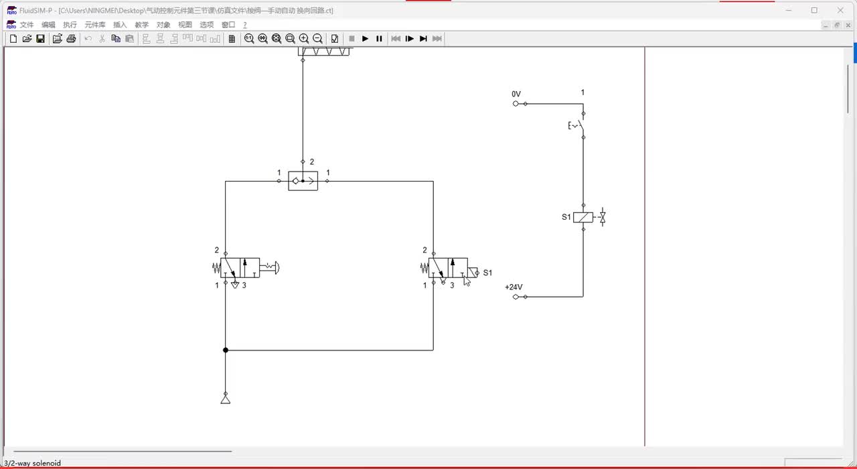The width and height of the screenshot is (857, 469).
Task: Save the current circuit
Action: click(40, 39)
